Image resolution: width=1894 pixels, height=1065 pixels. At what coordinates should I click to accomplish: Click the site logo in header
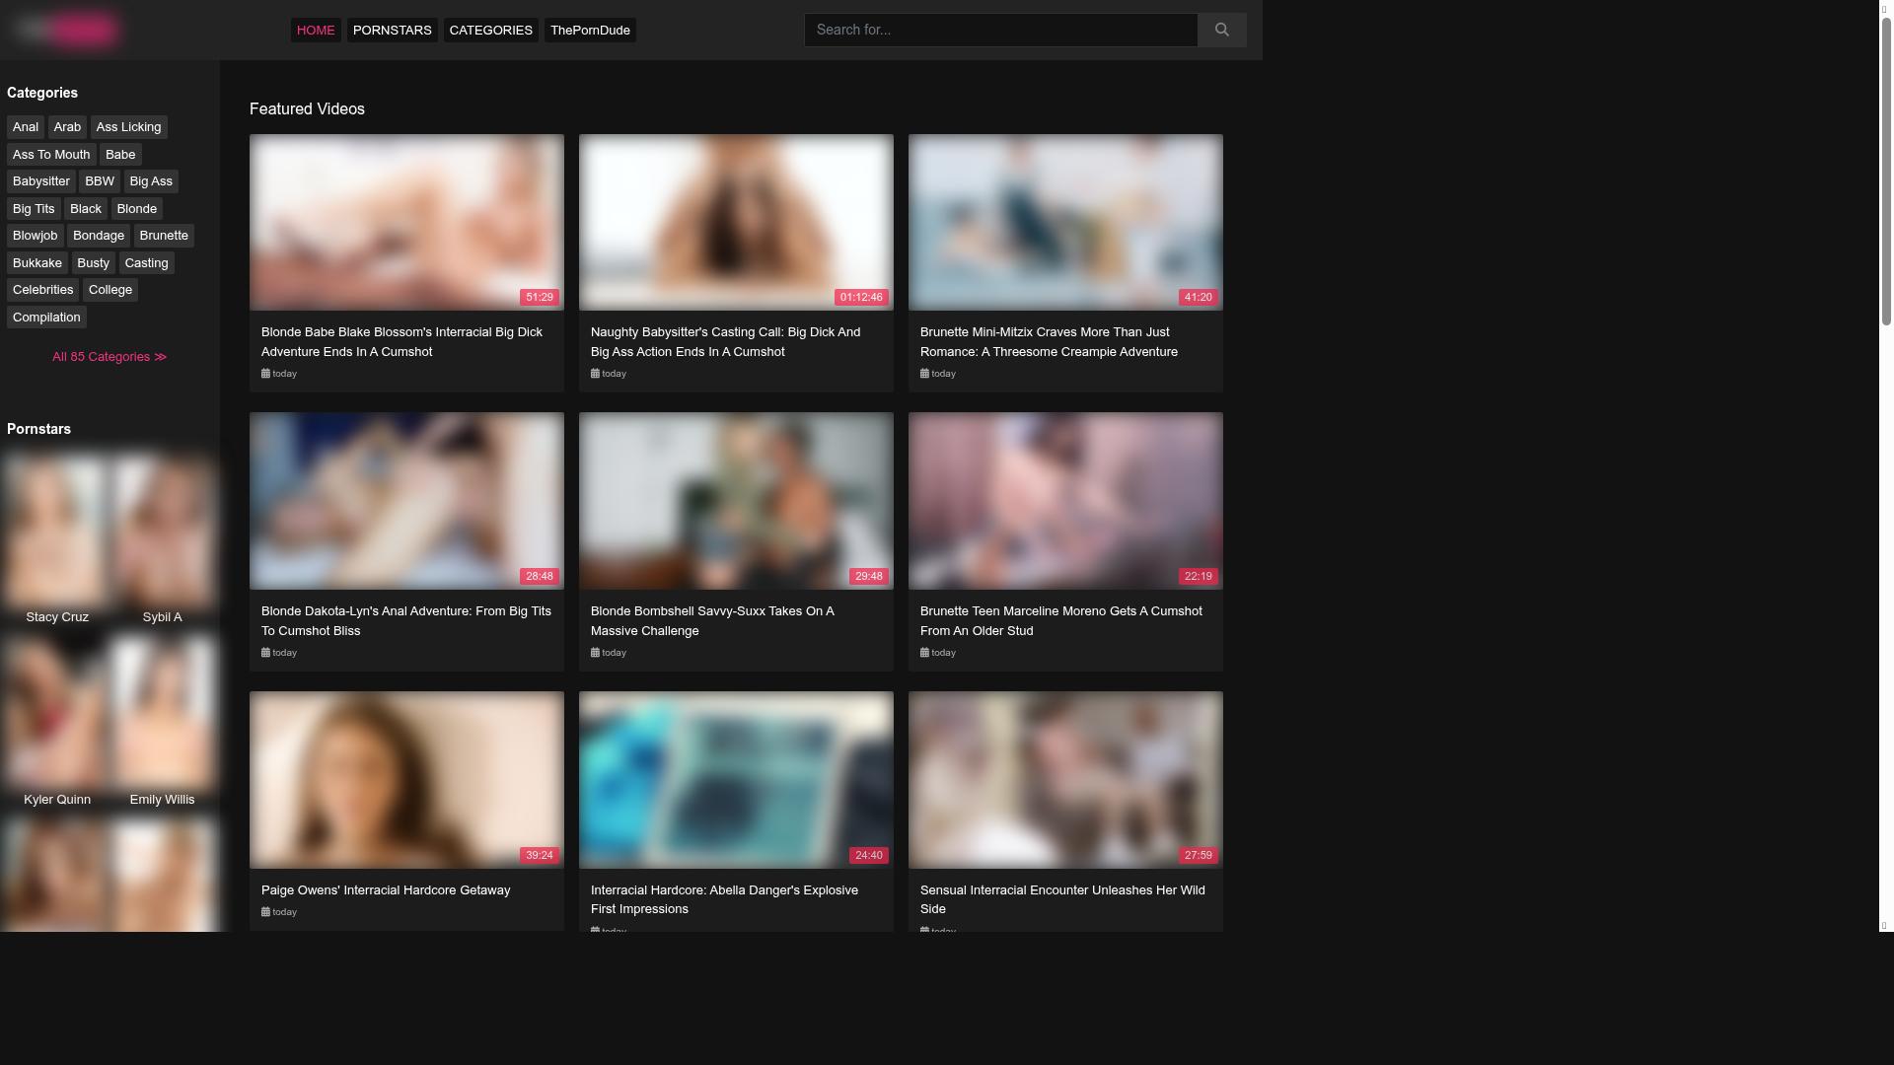pos(67,30)
